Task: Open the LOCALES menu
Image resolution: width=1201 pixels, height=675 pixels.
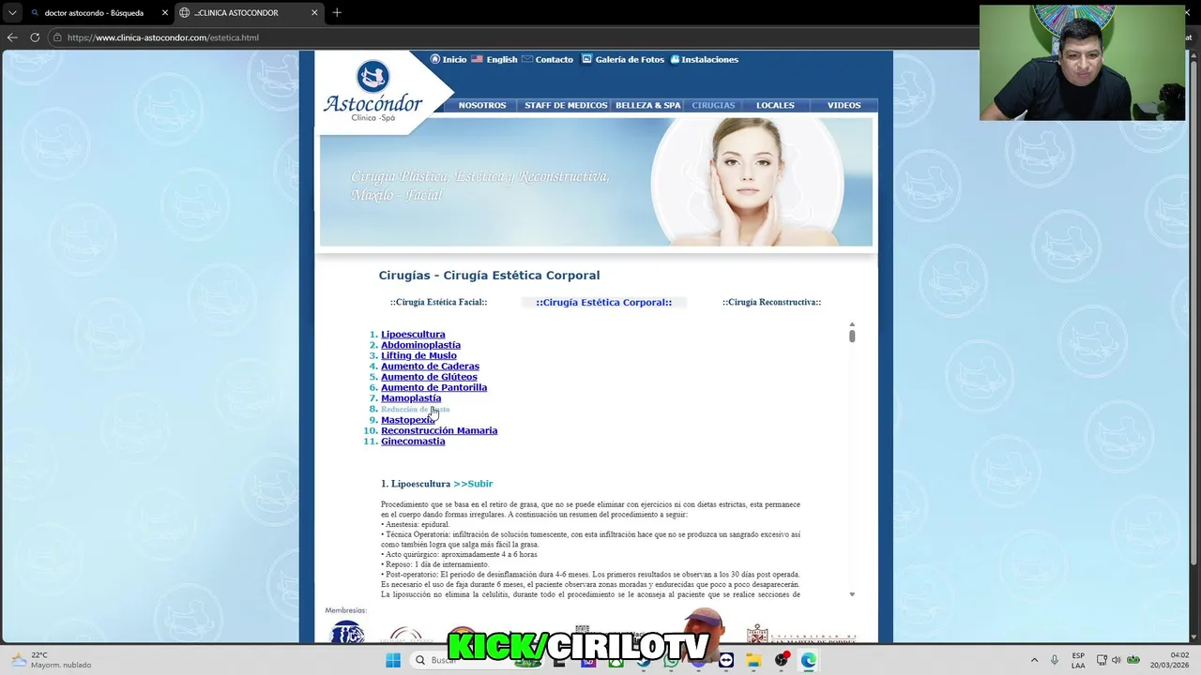Action: [775, 105]
